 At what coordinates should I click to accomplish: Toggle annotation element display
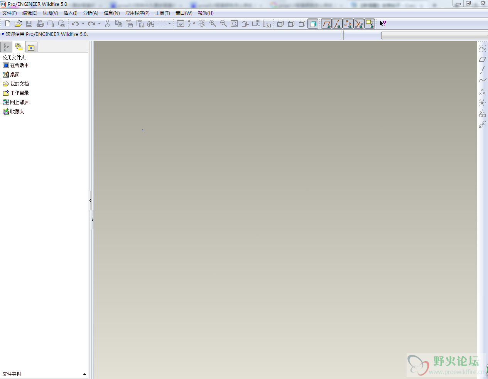370,24
